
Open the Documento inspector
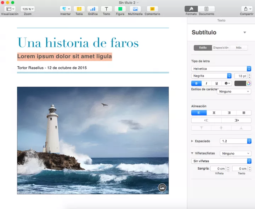[206, 9]
